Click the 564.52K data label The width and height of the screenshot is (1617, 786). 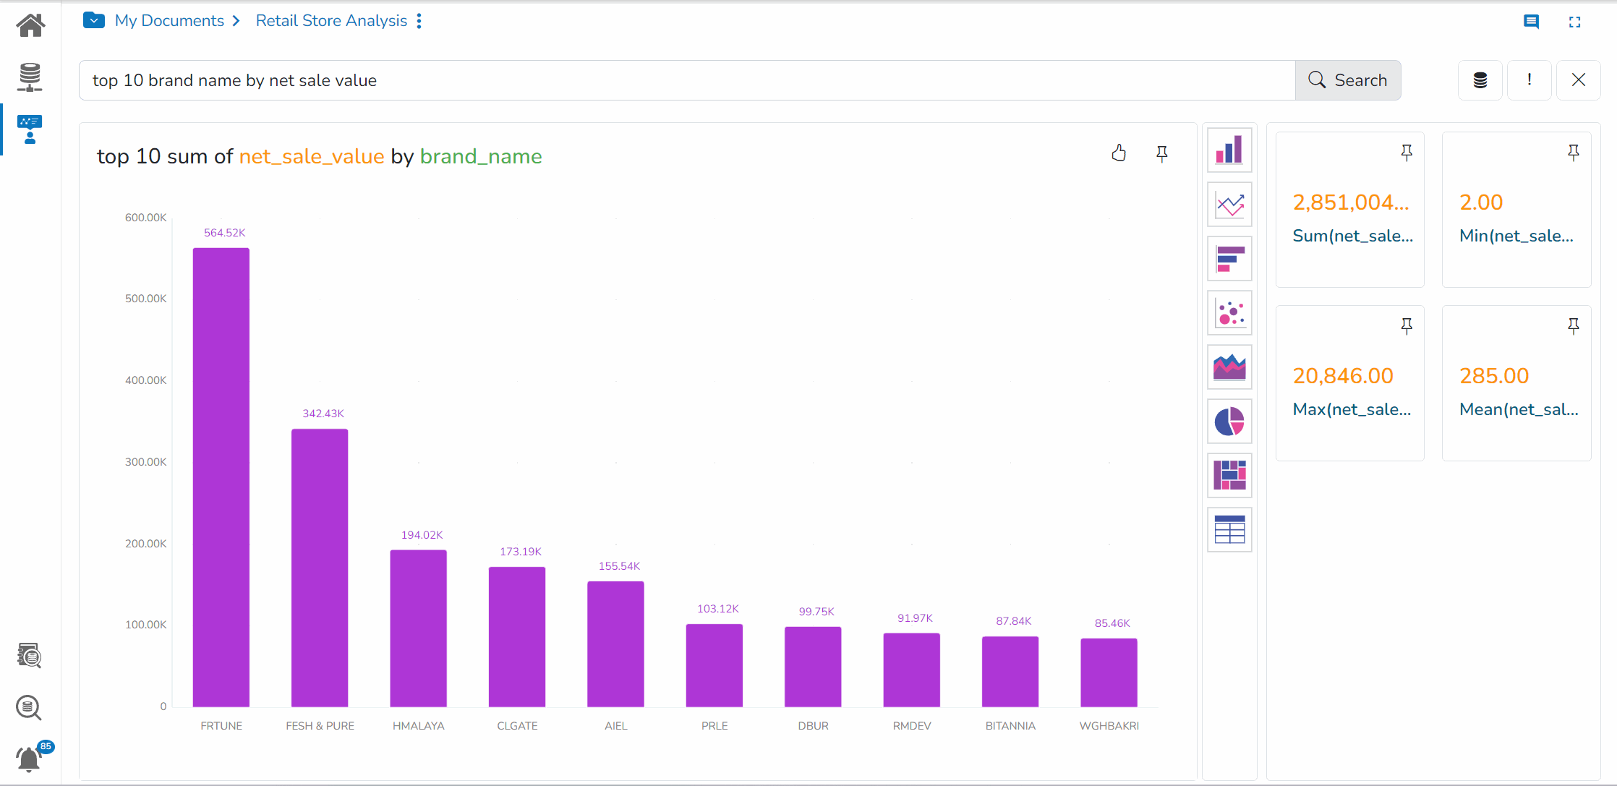tap(225, 233)
